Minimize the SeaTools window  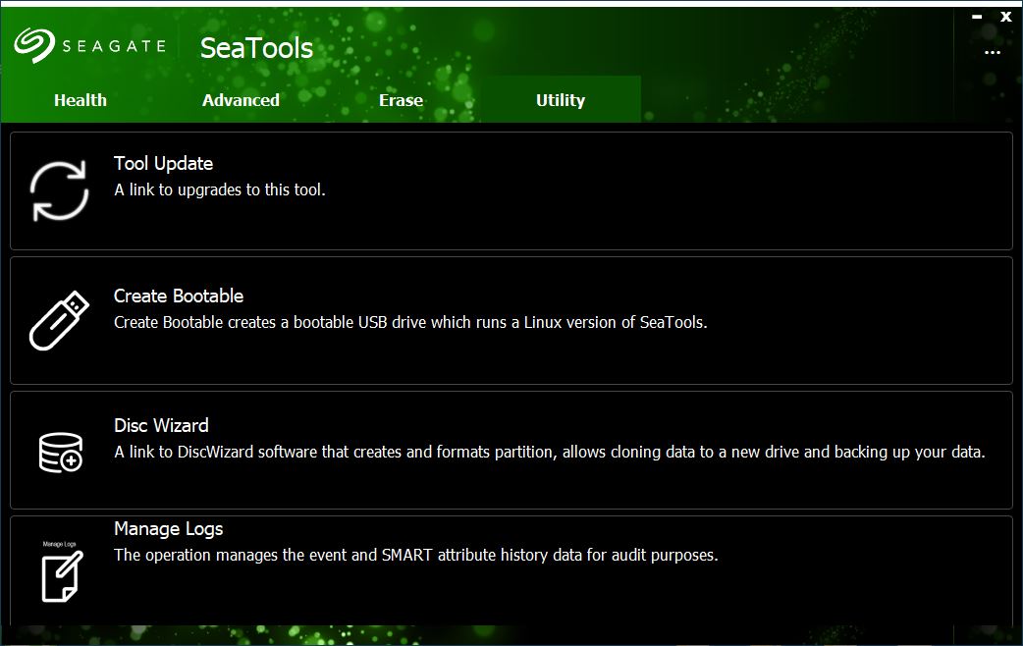tap(977, 17)
